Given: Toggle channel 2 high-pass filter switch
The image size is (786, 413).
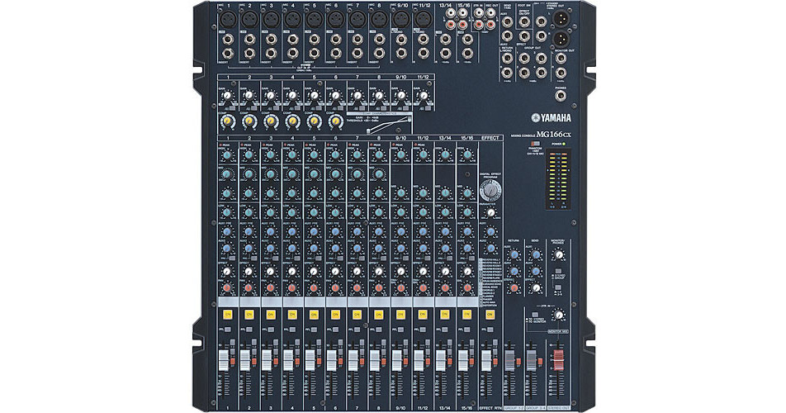Looking at the screenshot, I should click(254, 107).
